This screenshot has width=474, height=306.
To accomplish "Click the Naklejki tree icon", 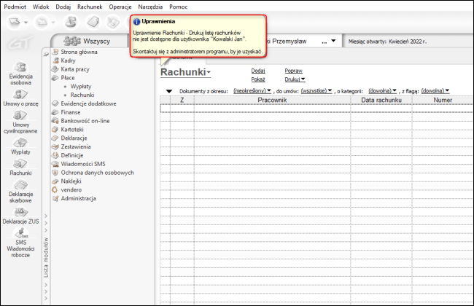I will pos(55,181).
